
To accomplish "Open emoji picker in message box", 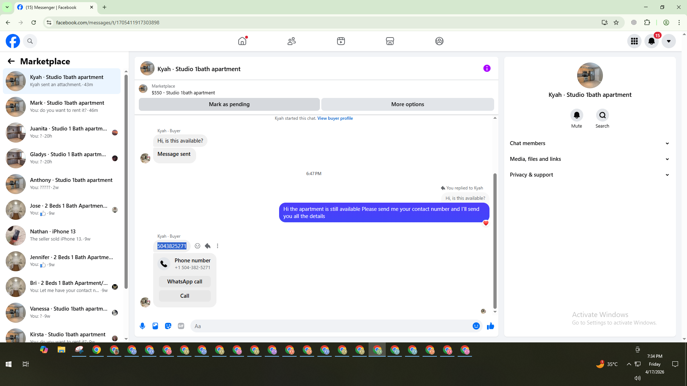I will pos(476,326).
